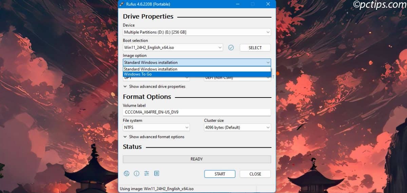Click the checksum checkmark icon beside Boot selection

[231, 48]
